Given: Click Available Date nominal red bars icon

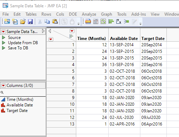Looking at the screenshot, I should [x=3, y=105].
